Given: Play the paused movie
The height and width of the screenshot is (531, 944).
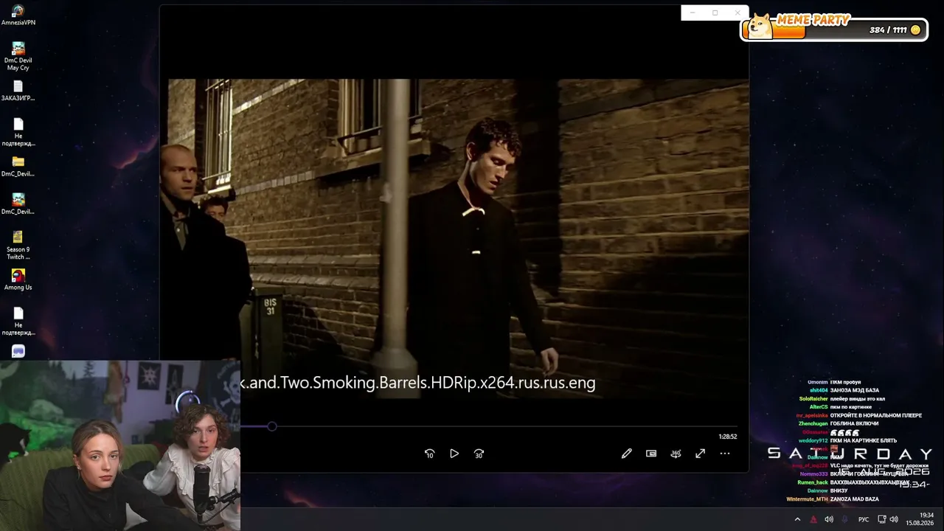Looking at the screenshot, I should click(x=454, y=454).
